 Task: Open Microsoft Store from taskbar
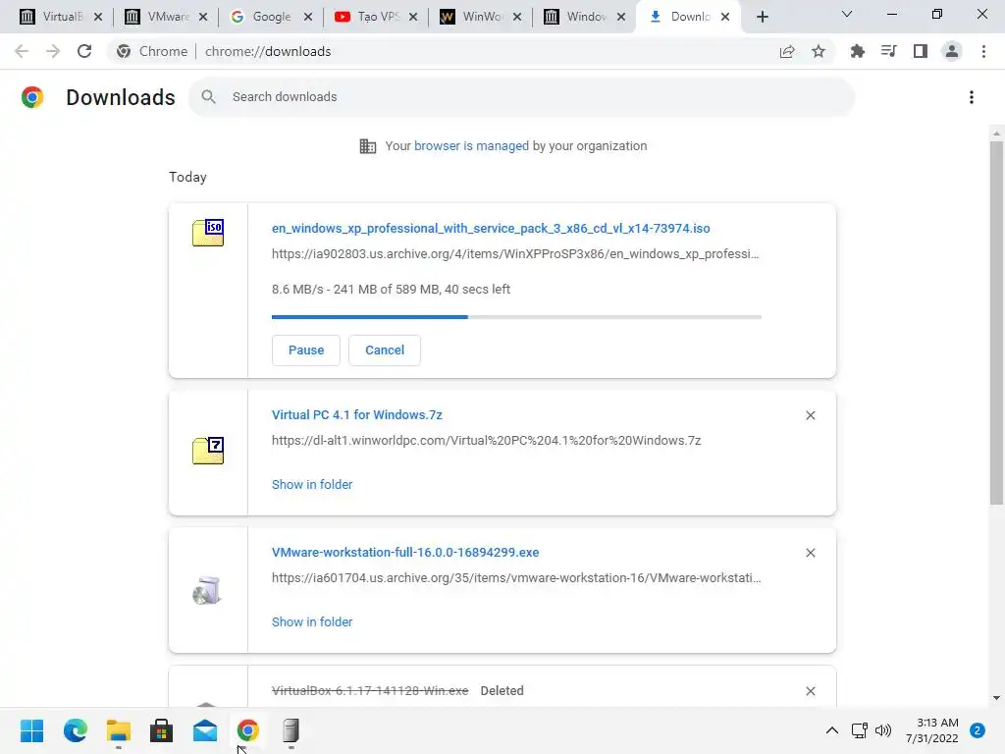coord(162,730)
